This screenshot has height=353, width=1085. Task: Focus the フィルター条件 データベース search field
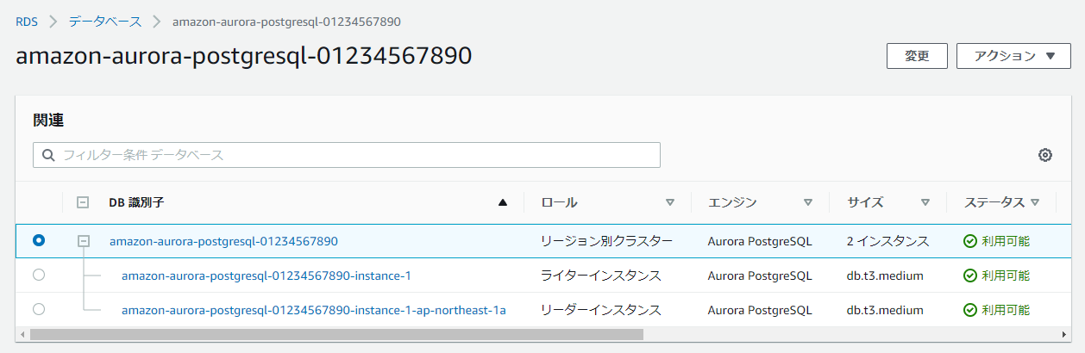point(347,155)
